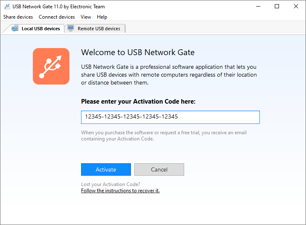306x225 pixels.
Task: Open the Share devices menu
Action: [18, 17]
